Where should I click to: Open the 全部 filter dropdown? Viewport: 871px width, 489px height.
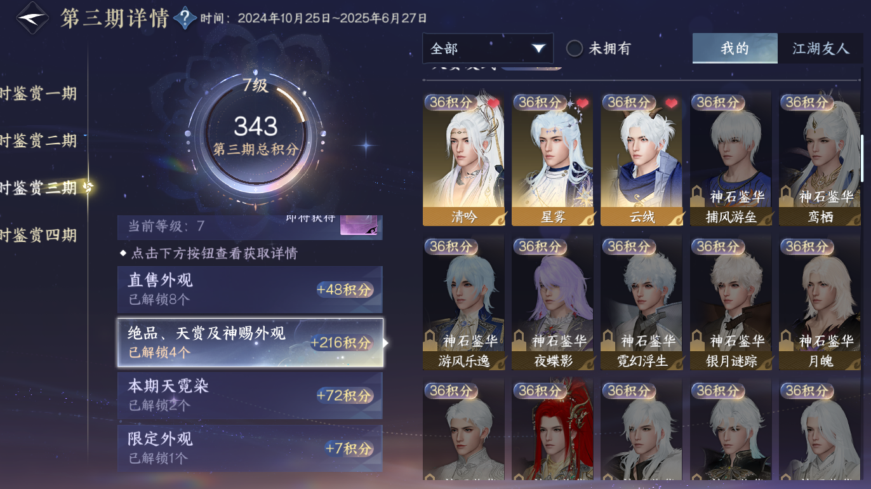tap(488, 48)
